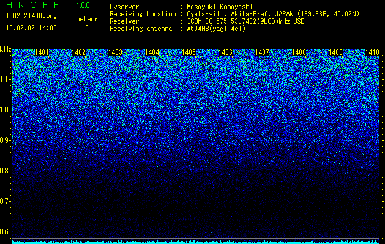Click the ICOM IC-575 receiver text
385x244 pixels.
246,21
